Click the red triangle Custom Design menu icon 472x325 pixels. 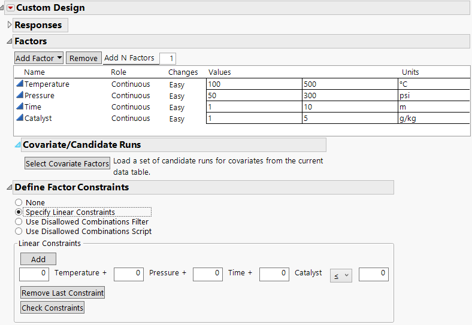10,8
